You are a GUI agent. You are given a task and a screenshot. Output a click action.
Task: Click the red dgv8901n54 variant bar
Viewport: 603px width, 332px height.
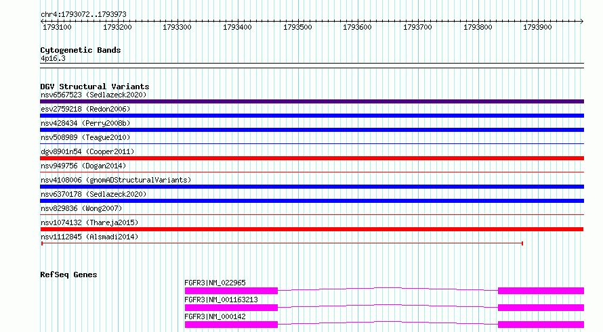[312, 158]
